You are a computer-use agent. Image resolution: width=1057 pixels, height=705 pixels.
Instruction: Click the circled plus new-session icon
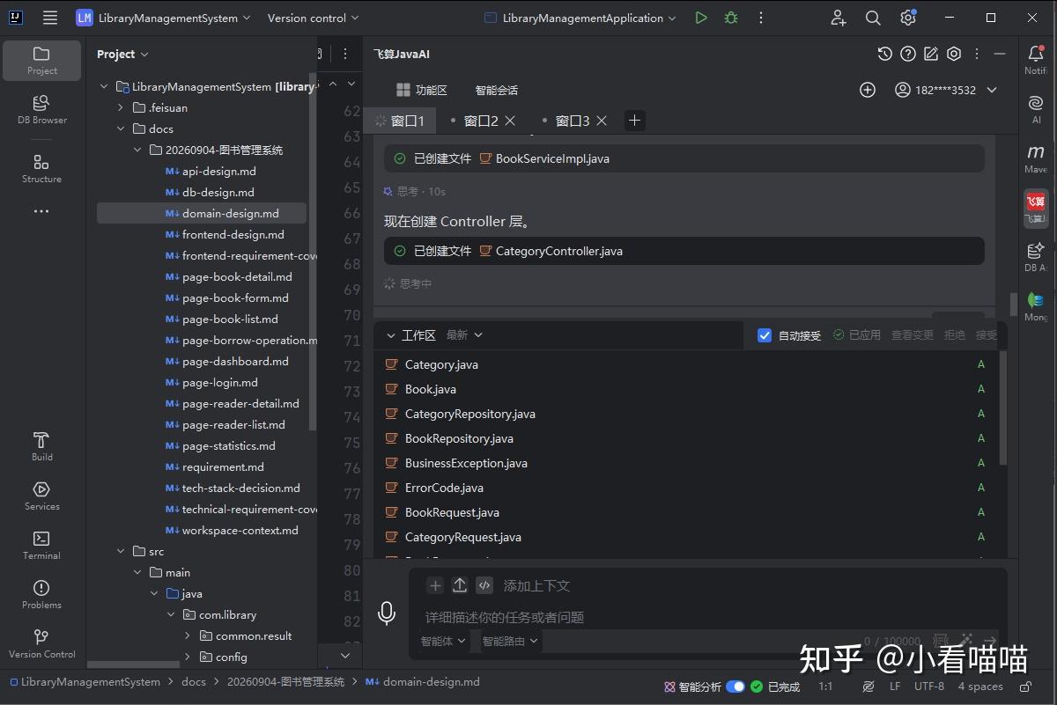pos(868,90)
